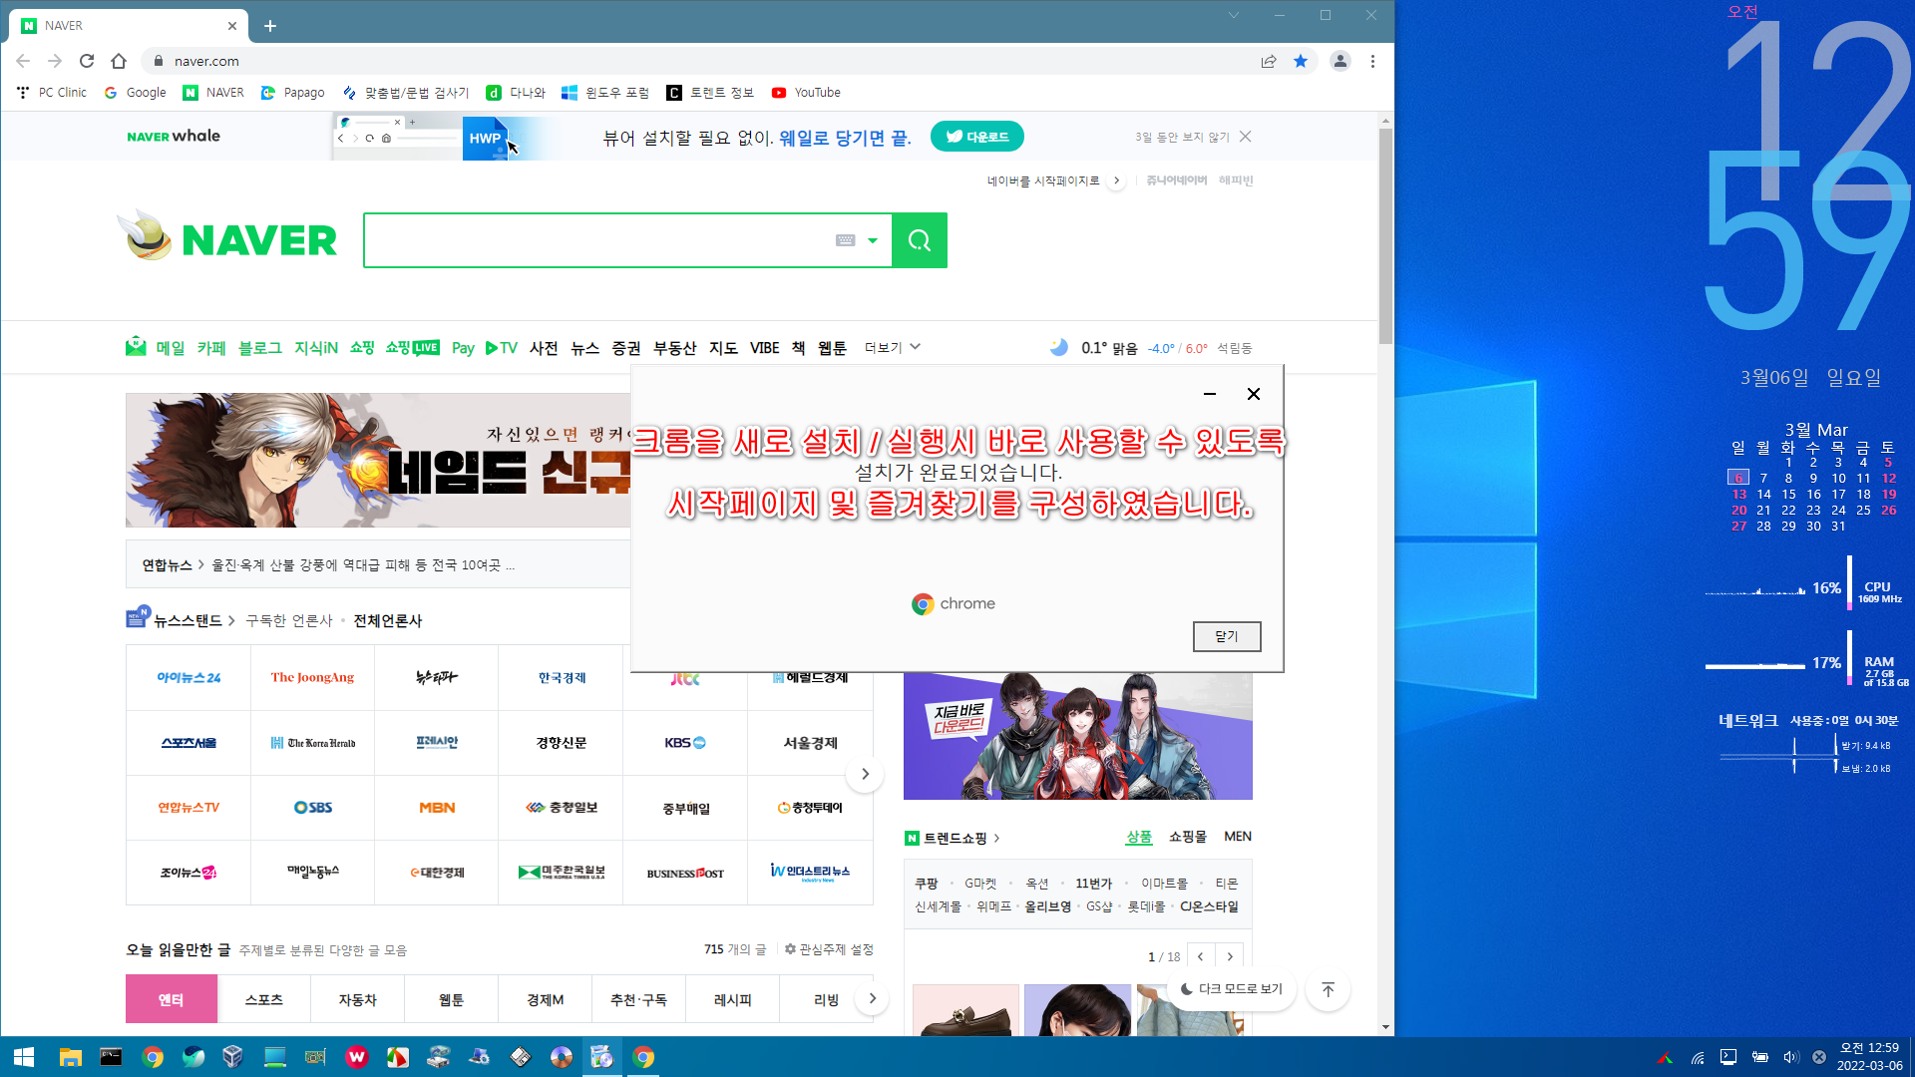Open Windows Start menu
Image resolution: width=1915 pixels, height=1077 pixels.
pos(24,1057)
